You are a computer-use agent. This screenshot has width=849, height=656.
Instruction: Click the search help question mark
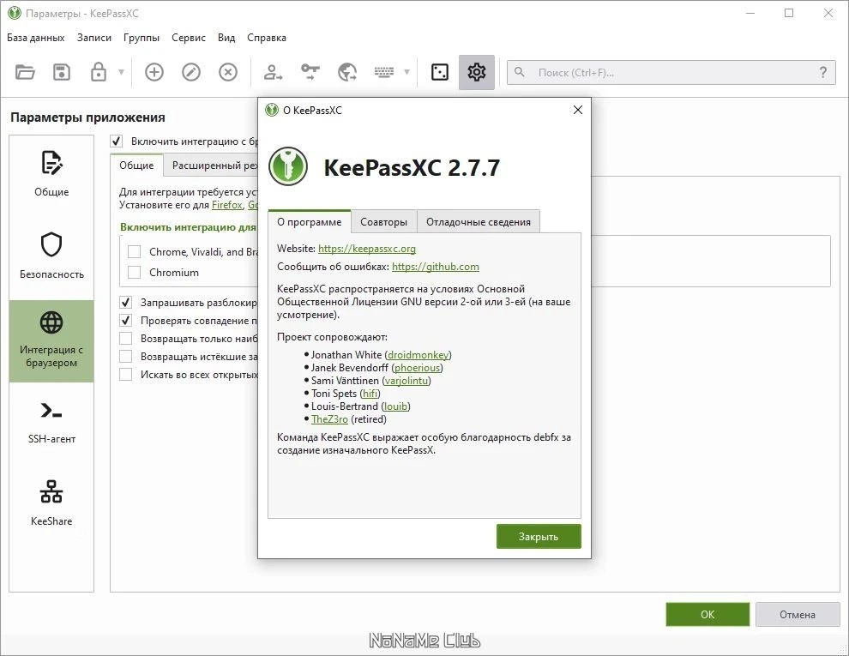click(x=823, y=72)
